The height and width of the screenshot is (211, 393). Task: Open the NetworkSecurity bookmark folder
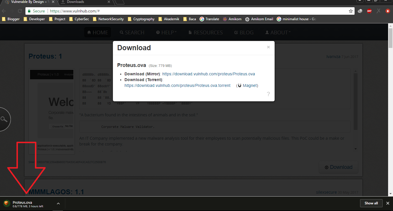pyautogui.click(x=108, y=19)
